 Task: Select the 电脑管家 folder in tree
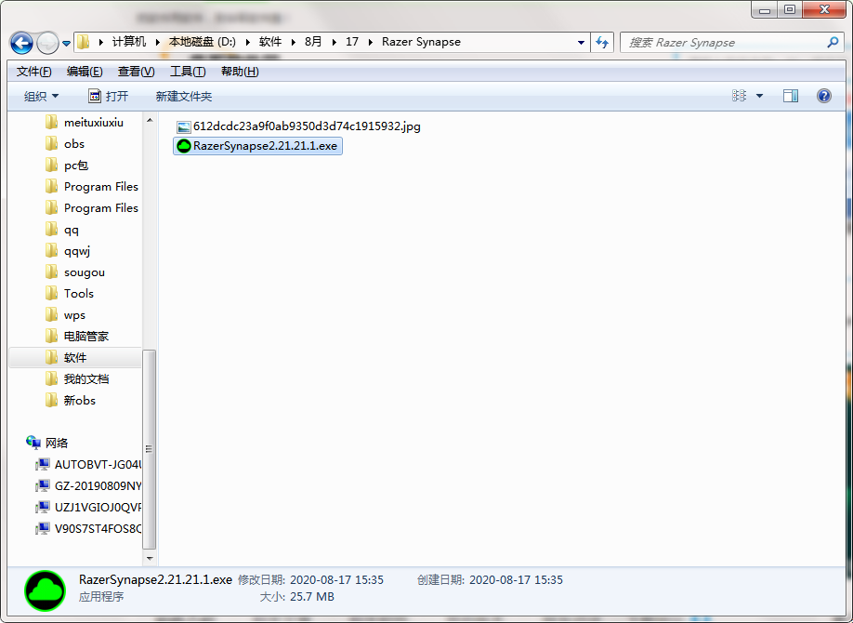click(x=85, y=337)
